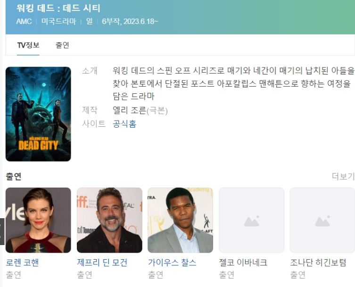Click the 미국드라마 genre label
The height and width of the screenshot is (287, 355).
tap(58, 22)
